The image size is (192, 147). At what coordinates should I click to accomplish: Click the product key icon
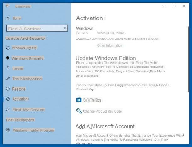[79, 111]
